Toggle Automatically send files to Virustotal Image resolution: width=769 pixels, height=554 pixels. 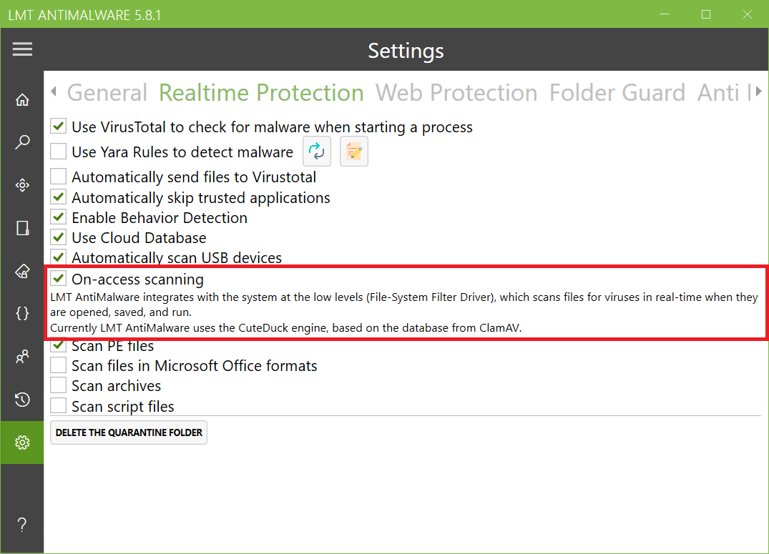tap(59, 177)
